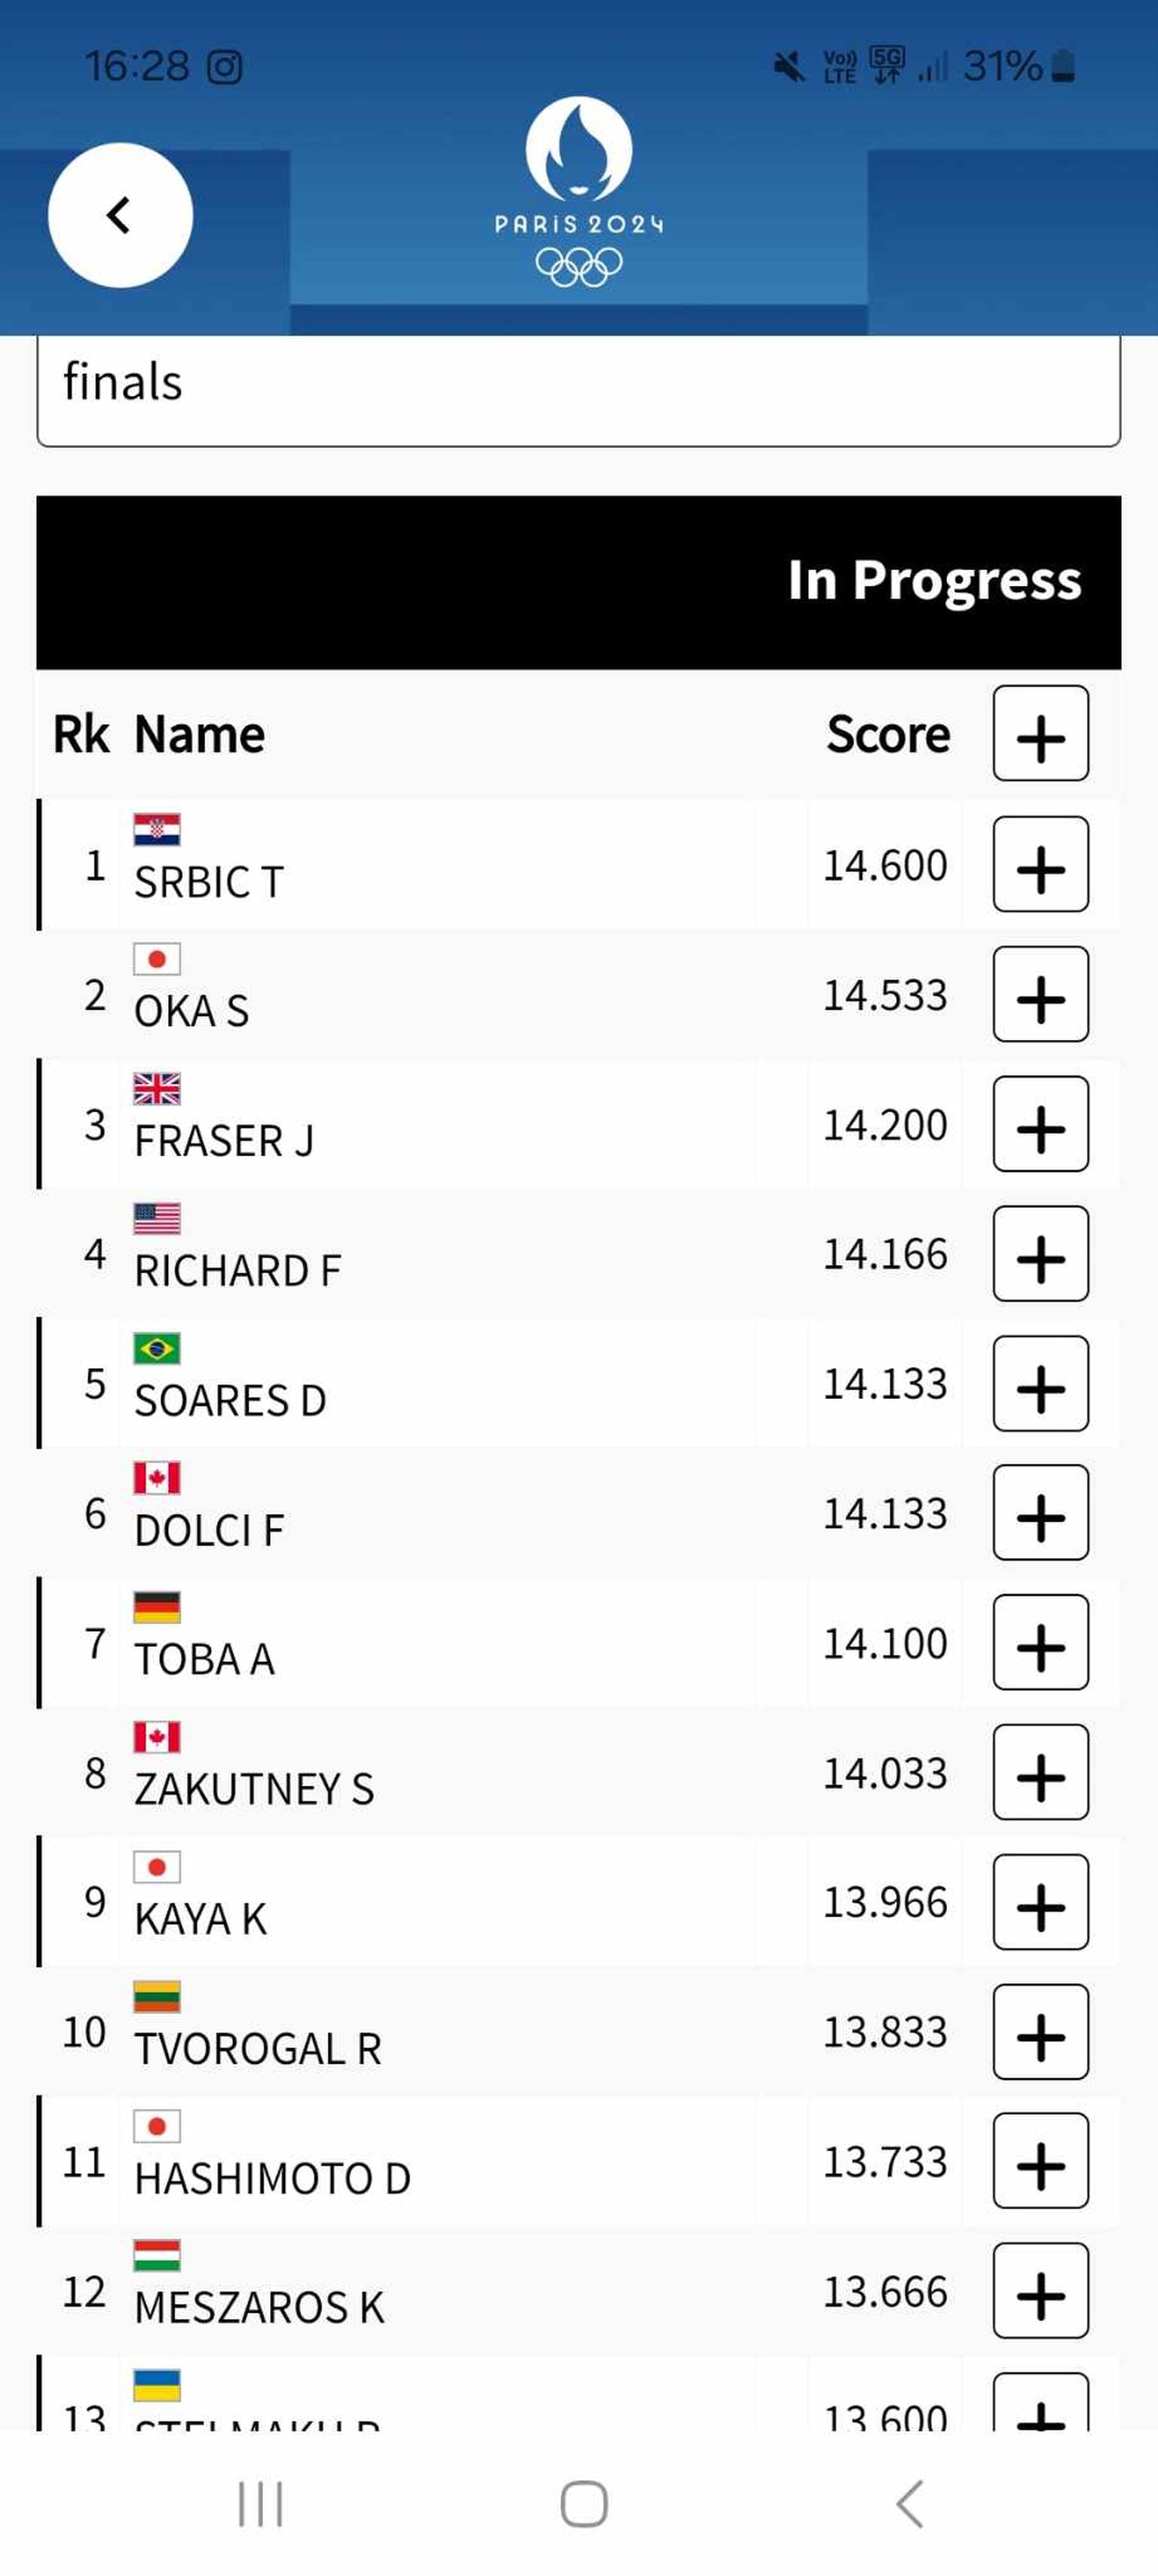
Task: Expand RICHARD F result row
Action: [1040, 1254]
